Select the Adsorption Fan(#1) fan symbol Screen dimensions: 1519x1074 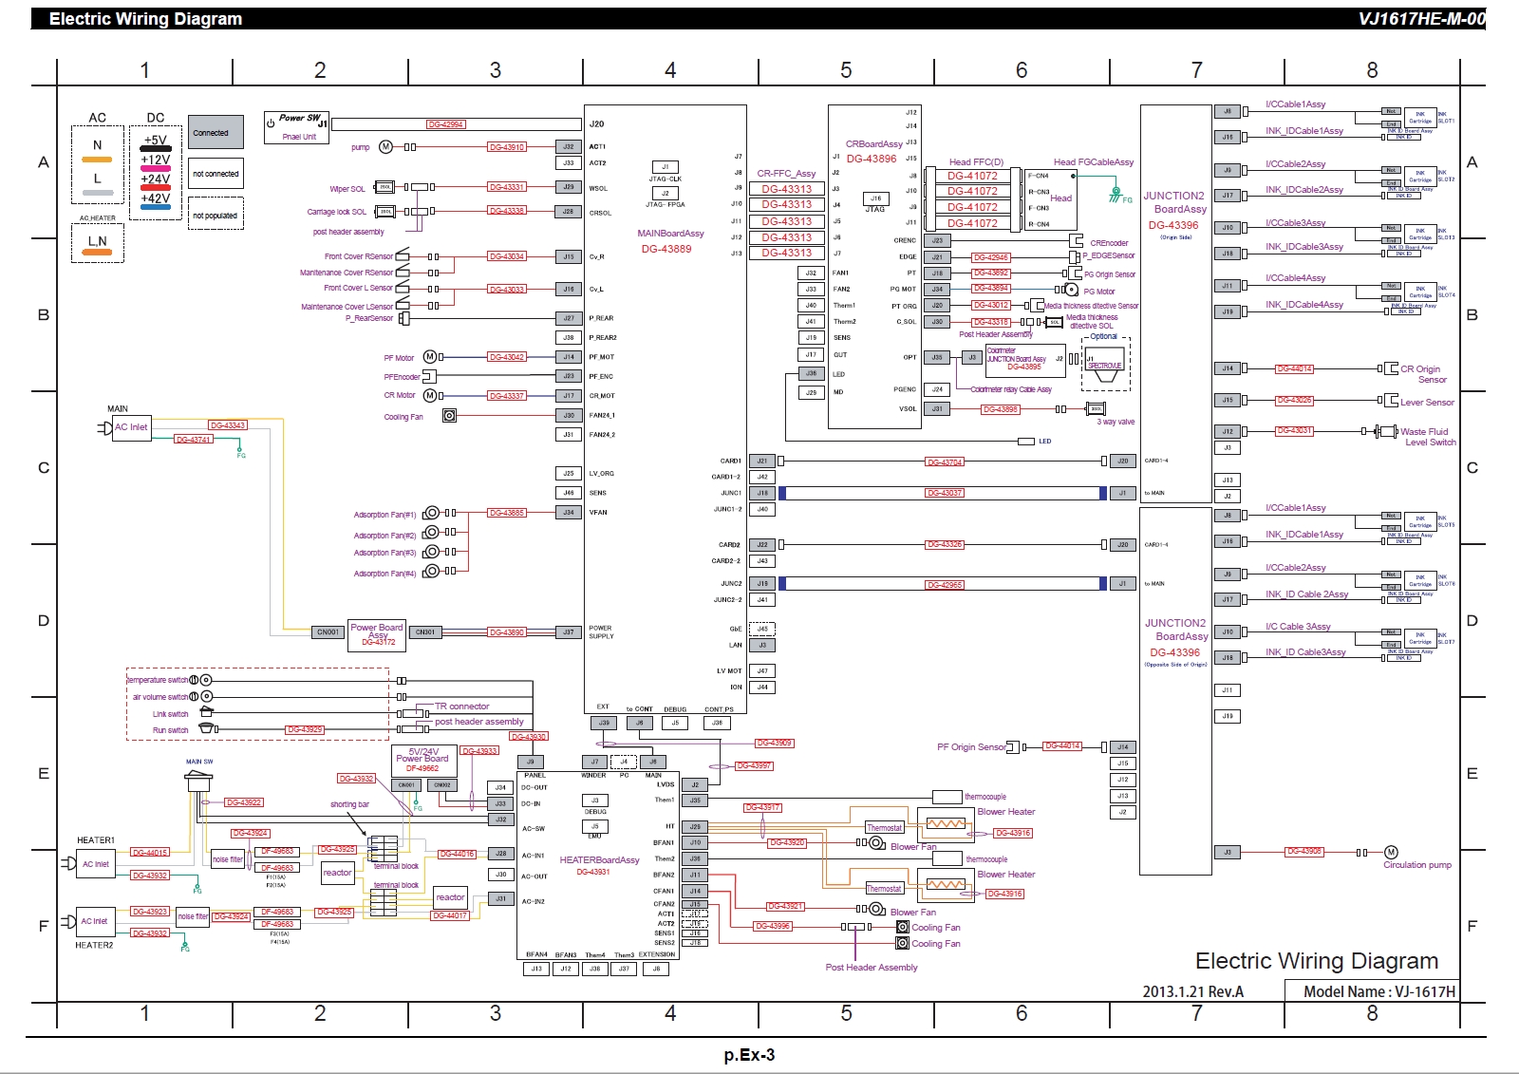pos(432,513)
